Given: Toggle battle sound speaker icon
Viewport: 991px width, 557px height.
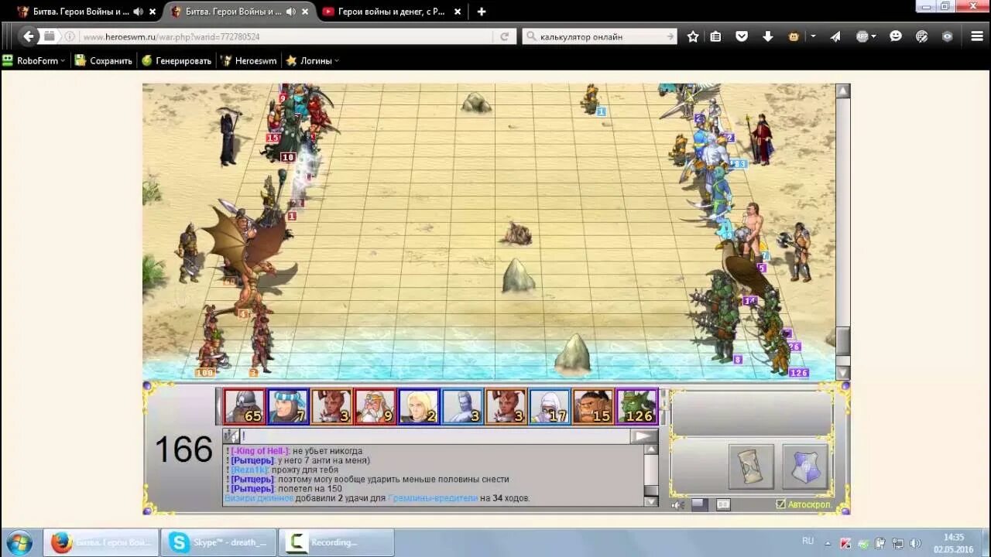Looking at the screenshot, I should click(677, 504).
